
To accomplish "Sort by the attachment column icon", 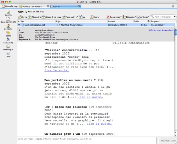I will (149, 21).
